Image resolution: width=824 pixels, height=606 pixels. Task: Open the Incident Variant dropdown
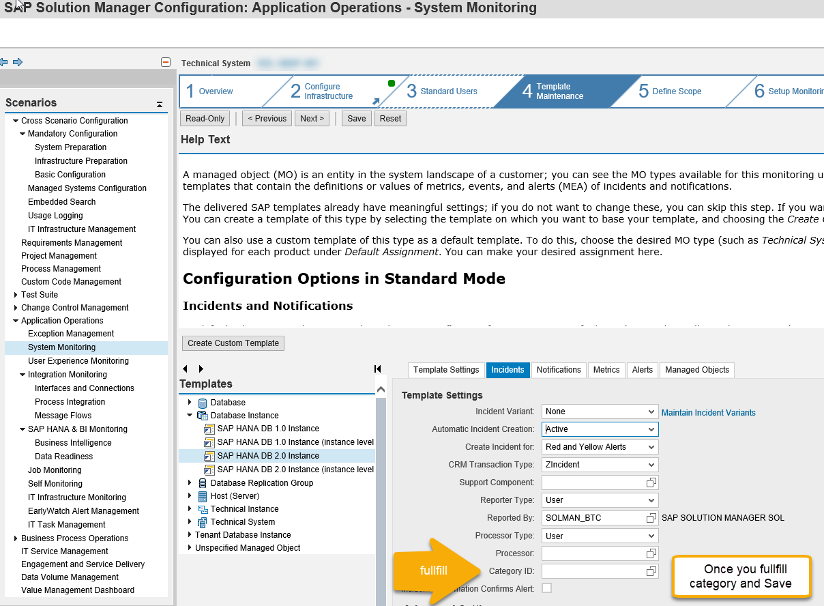coord(652,412)
